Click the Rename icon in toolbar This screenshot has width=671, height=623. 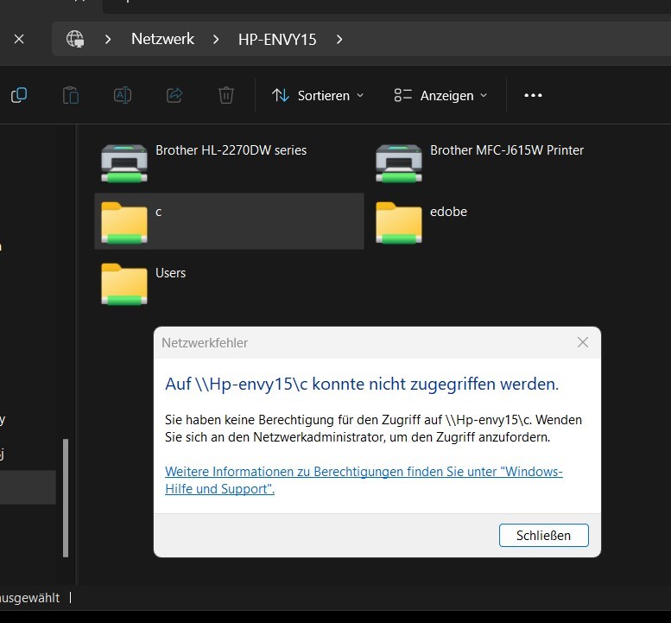tap(123, 95)
